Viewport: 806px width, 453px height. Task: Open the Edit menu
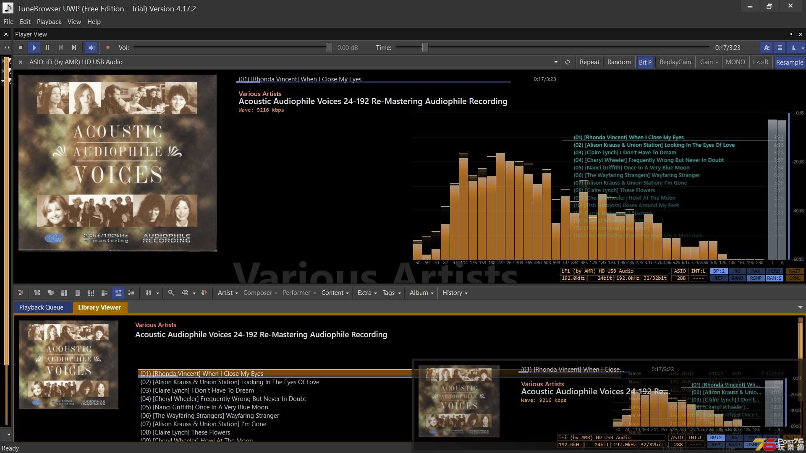(25, 22)
